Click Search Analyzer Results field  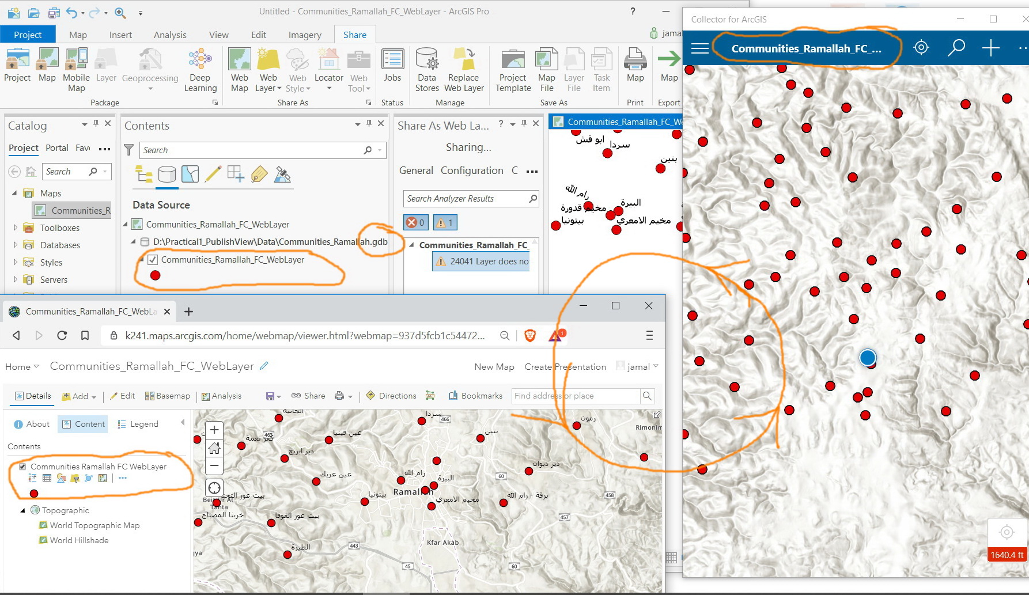click(x=471, y=199)
